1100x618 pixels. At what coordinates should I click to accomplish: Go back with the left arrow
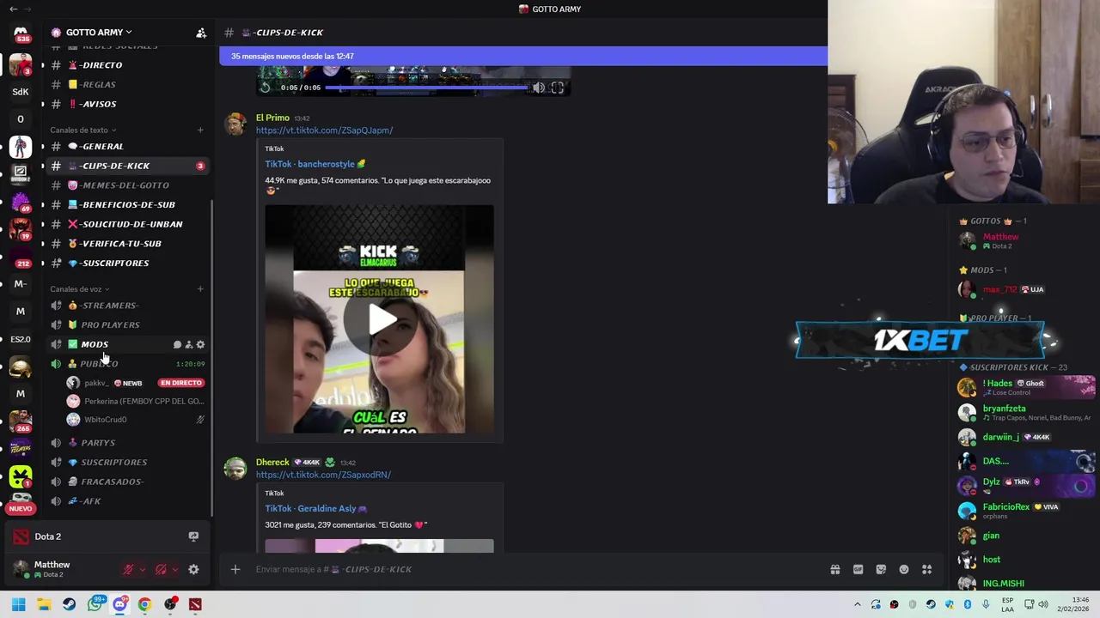(x=14, y=9)
